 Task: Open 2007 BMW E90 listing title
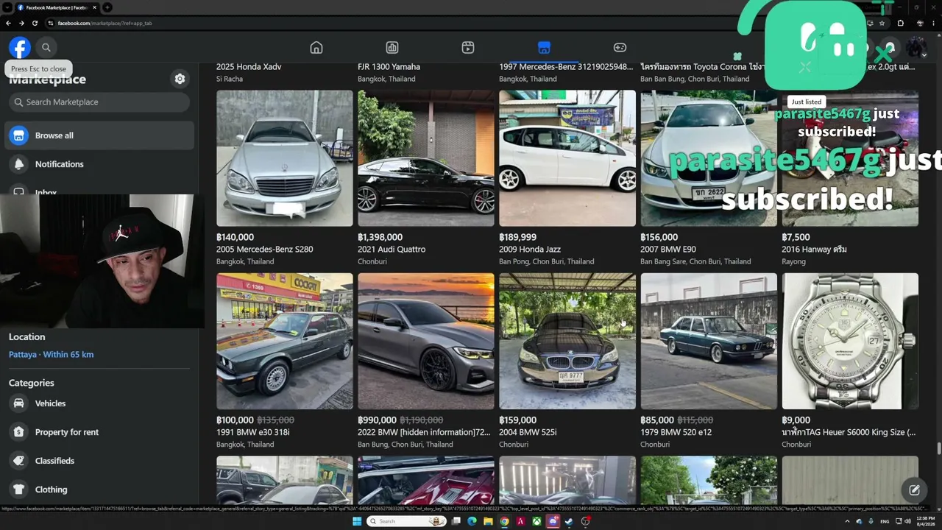coord(667,249)
